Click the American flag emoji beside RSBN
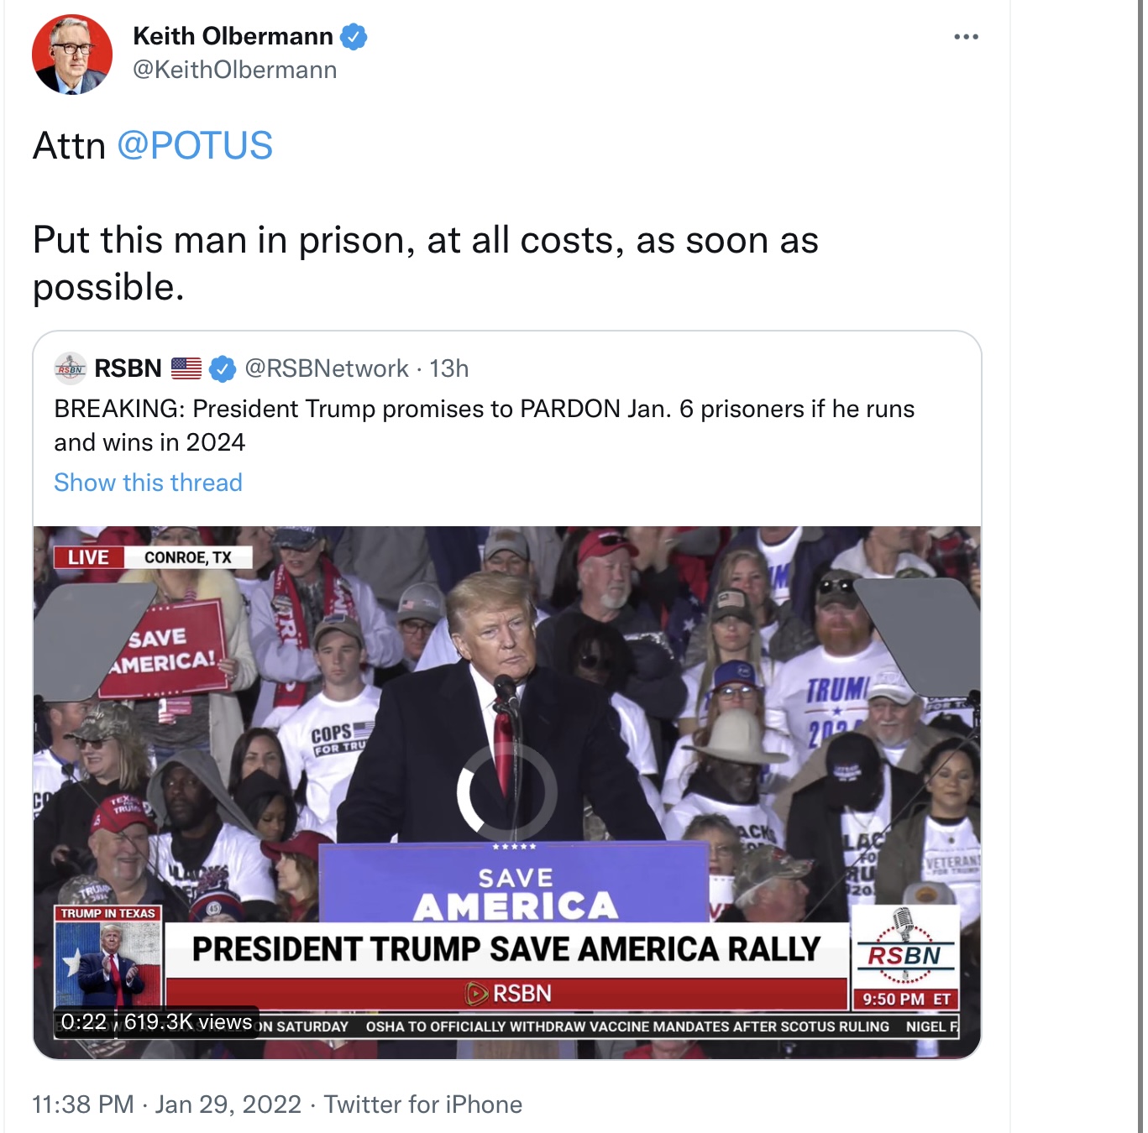 186,368
